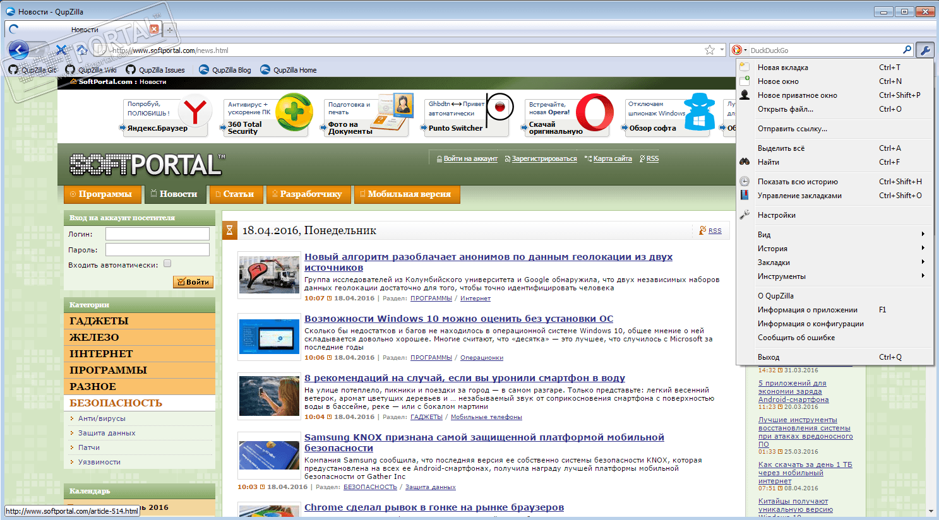Go to the home page icon

tap(81, 50)
